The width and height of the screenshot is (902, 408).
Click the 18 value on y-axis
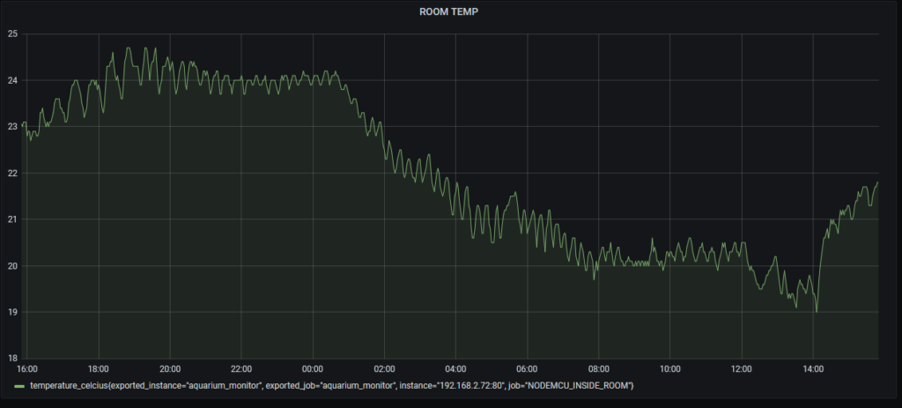(12, 358)
